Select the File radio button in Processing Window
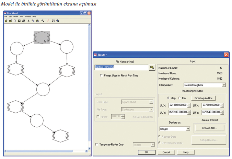Viewport: 232px width, 159px height. pos(179,98)
